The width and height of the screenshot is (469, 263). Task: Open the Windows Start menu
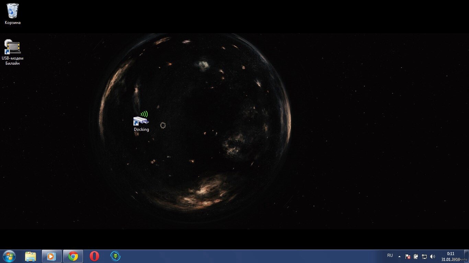tap(9, 256)
